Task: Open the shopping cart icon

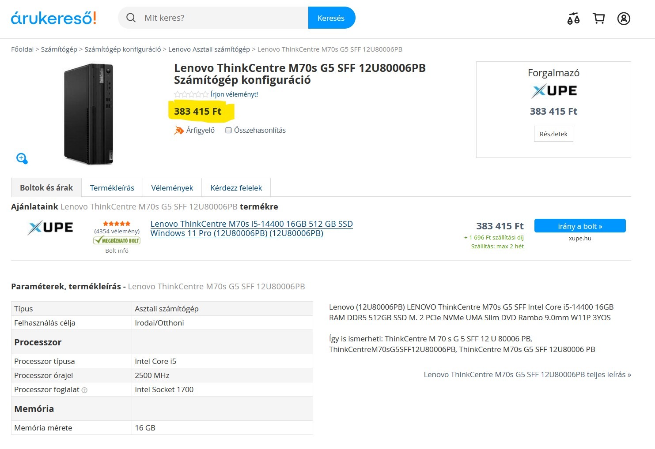Action: click(x=598, y=18)
